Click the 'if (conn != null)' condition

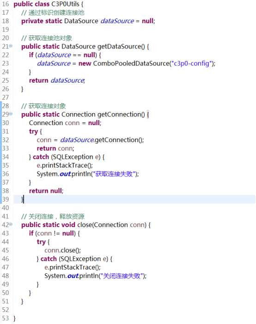(x=52, y=234)
